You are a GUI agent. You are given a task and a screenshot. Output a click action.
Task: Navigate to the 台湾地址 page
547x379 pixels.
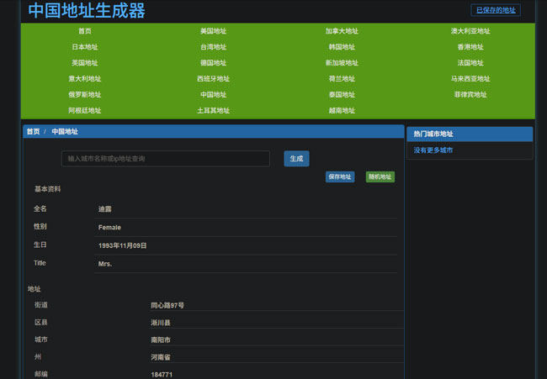[213, 47]
